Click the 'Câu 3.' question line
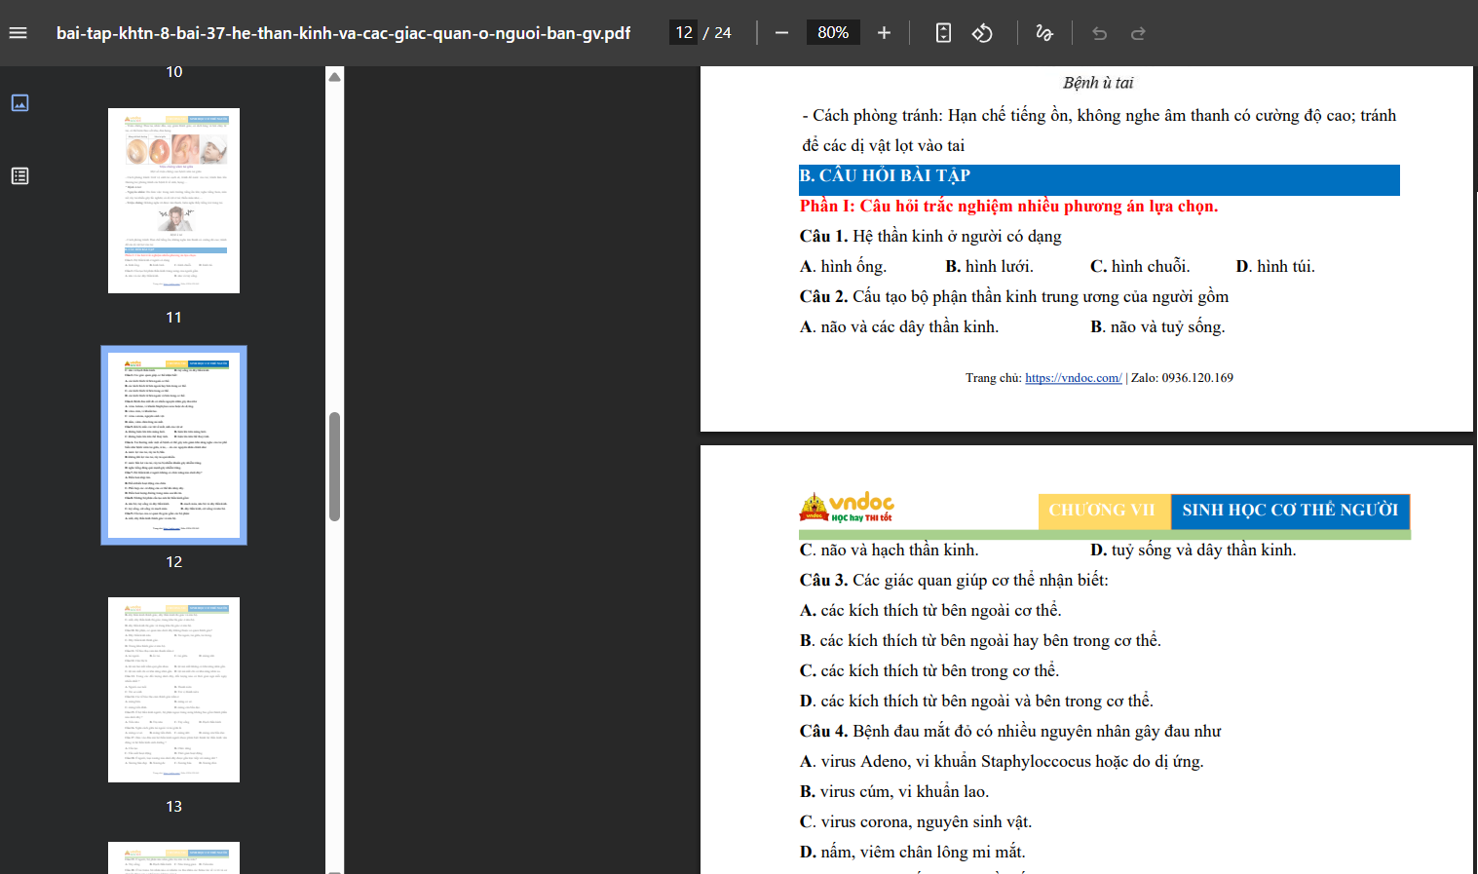The height and width of the screenshot is (874, 1478). click(x=954, y=580)
